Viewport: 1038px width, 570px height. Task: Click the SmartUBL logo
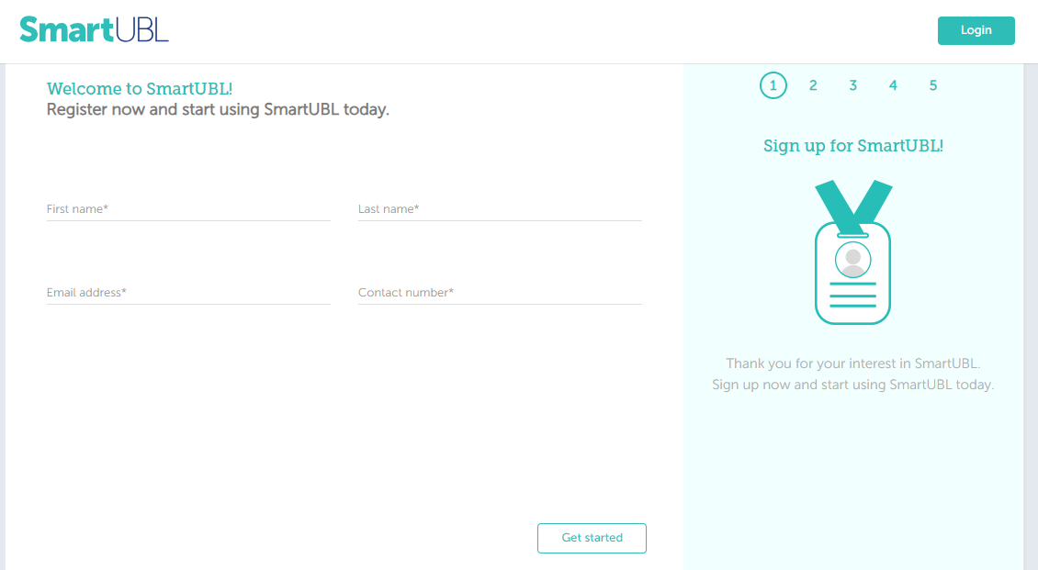pyautogui.click(x=94, y=30)
